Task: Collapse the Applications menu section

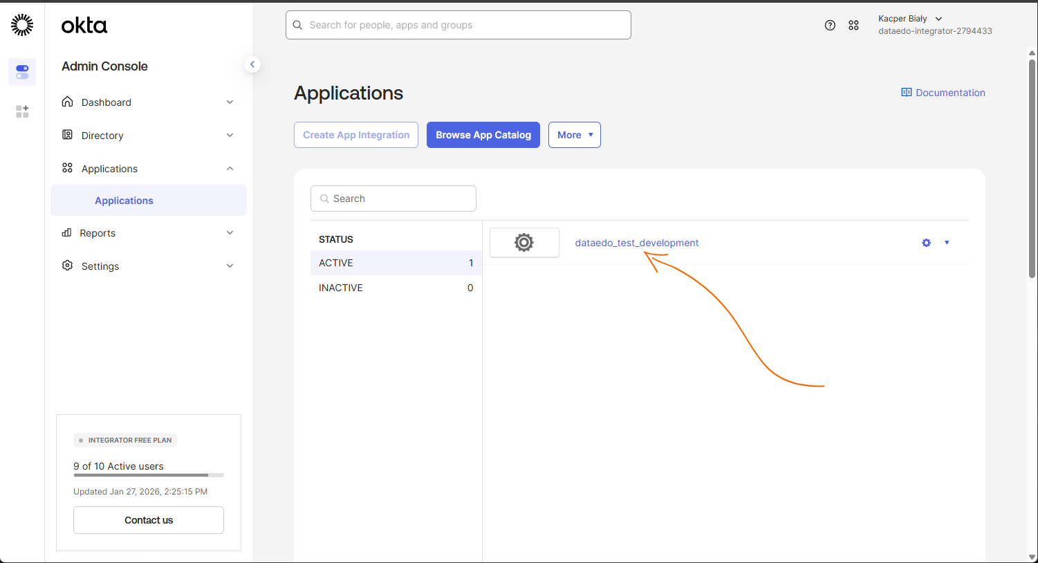Action: point(147,169)
